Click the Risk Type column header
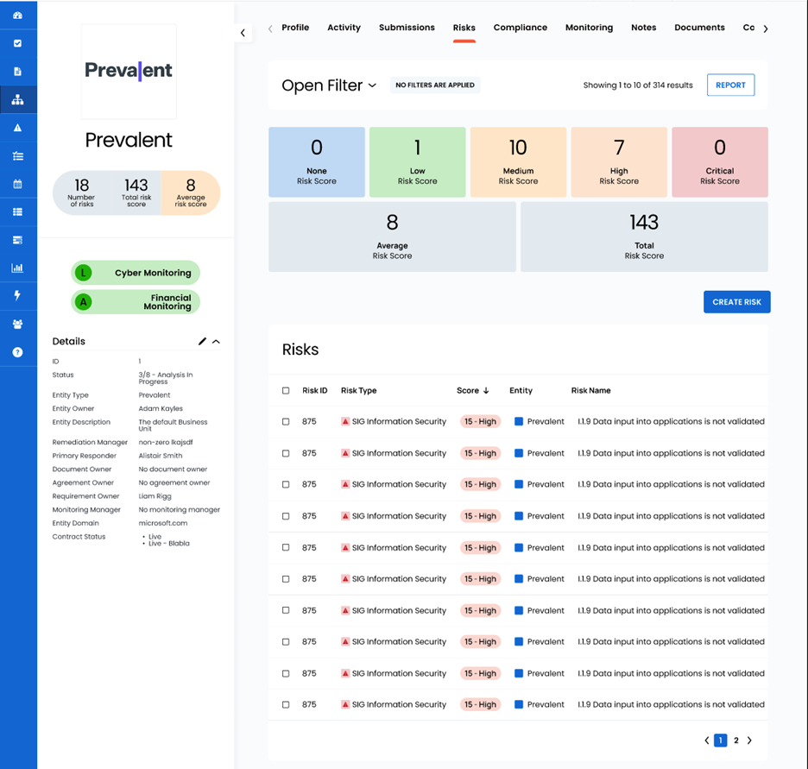This screenshot has width=808, height=769. pos(358,390)
